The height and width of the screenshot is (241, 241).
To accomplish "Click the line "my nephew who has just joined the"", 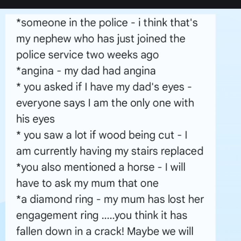I will [x=100, y=39].
